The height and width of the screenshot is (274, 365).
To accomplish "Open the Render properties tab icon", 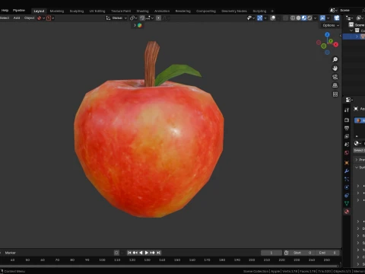I will point(347,119).
